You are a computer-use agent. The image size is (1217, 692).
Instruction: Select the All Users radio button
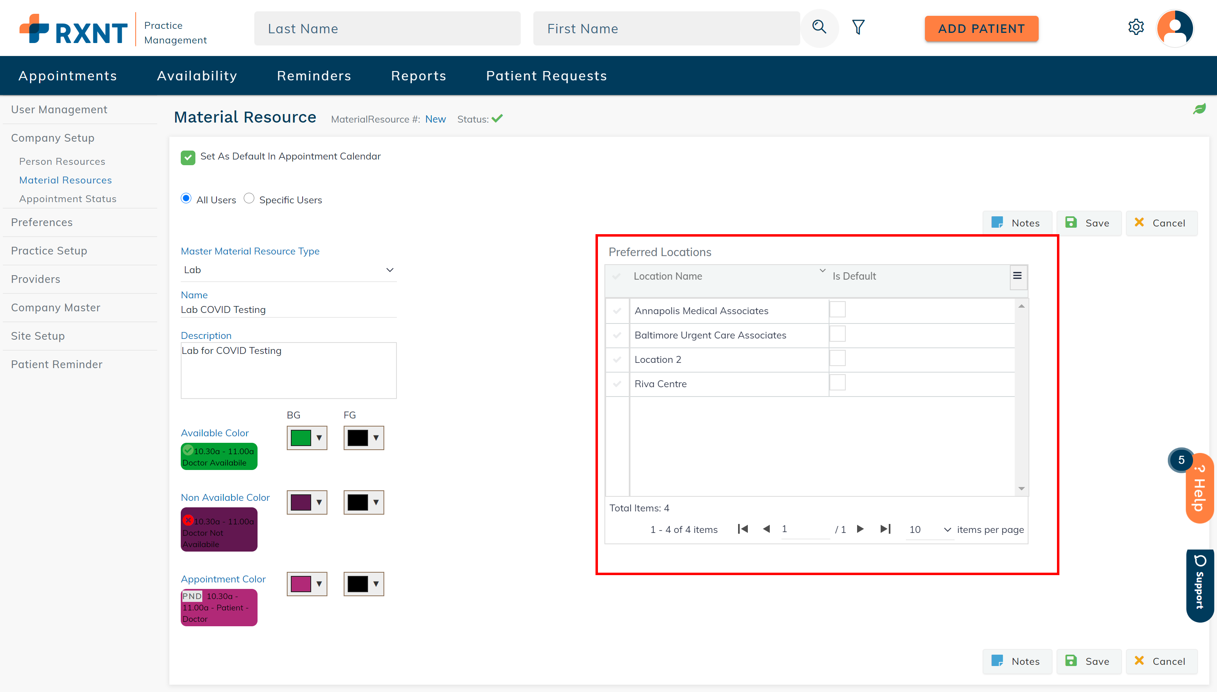[186, 198]
